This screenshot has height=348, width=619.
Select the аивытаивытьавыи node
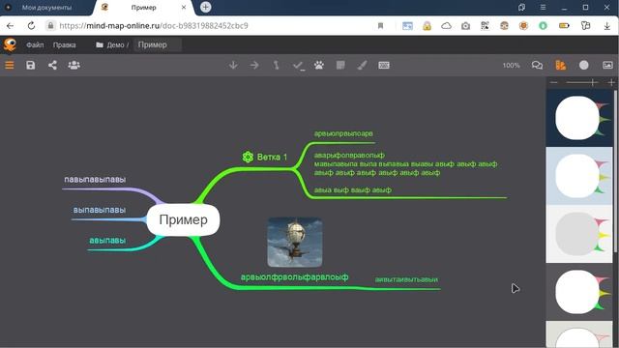406,279
